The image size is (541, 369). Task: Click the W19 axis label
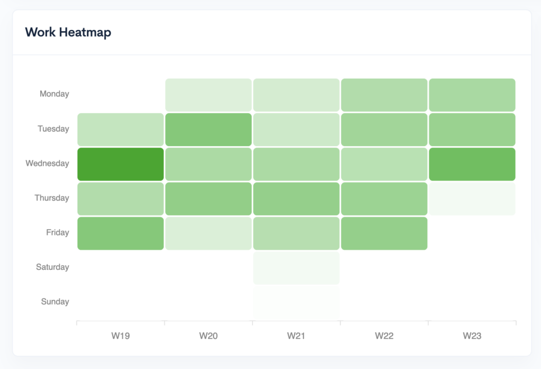[x=120, y=336]
